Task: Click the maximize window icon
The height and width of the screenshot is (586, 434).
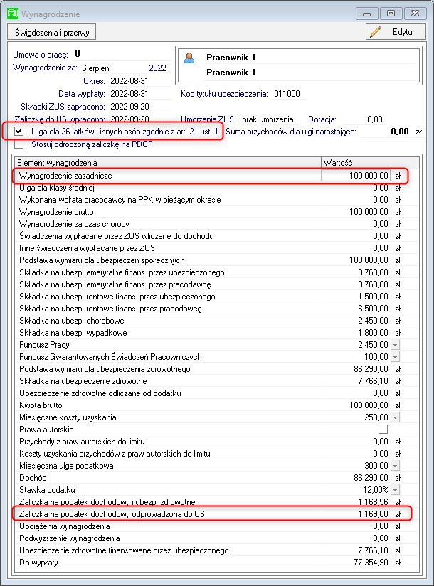Action: [x=391, y=14]
